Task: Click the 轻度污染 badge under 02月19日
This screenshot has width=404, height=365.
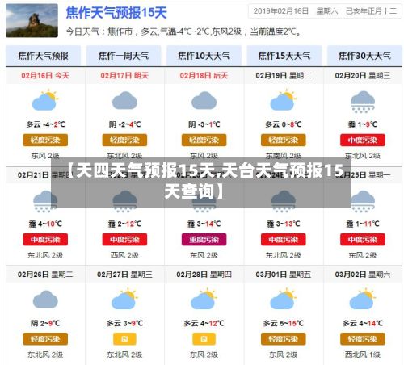Action: [x=284, y=140]
